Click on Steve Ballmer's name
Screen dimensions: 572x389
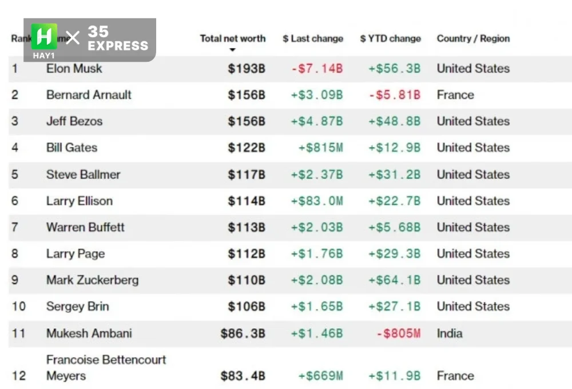tap(83, 174)
